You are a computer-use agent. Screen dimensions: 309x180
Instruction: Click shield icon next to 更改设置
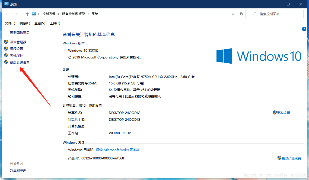point(275,113)
